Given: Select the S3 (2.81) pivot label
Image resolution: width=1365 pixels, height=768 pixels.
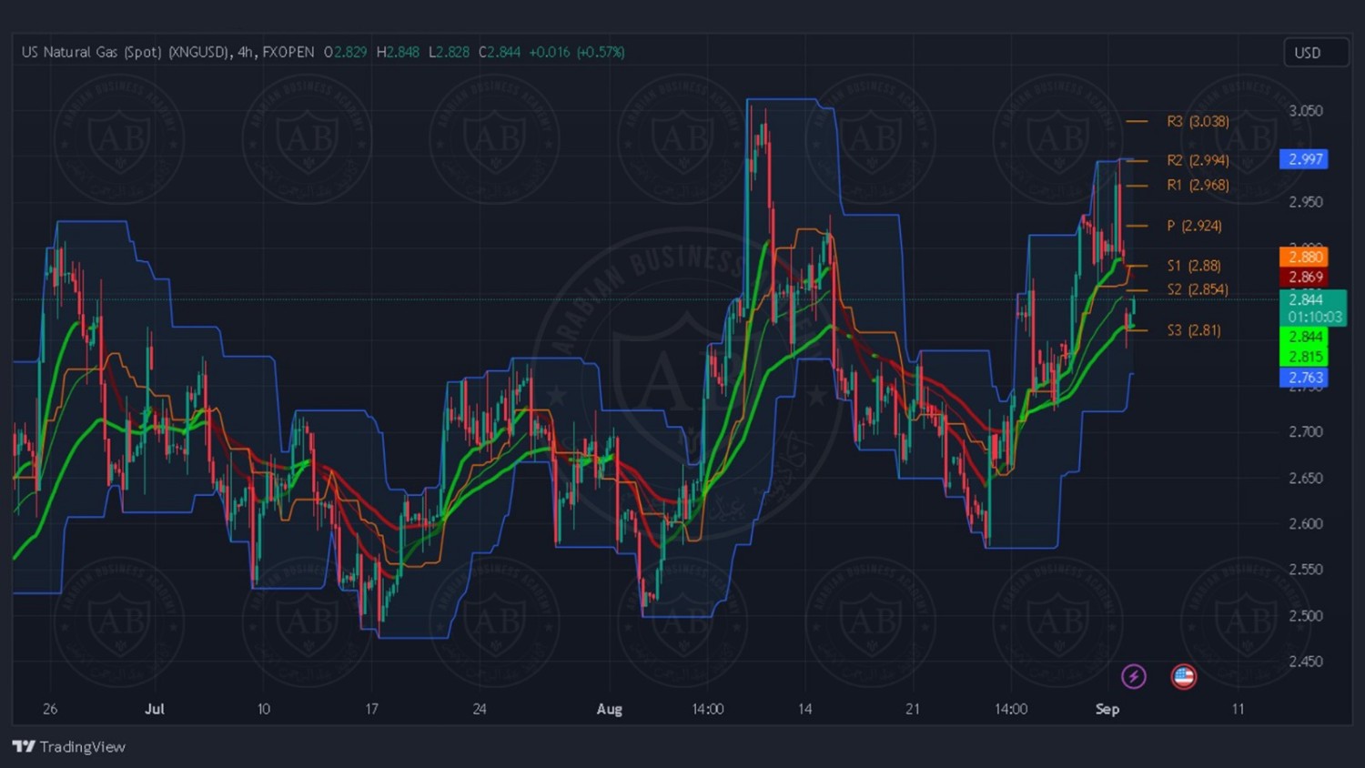Looking at the screenshot, I should point(1194,330).
